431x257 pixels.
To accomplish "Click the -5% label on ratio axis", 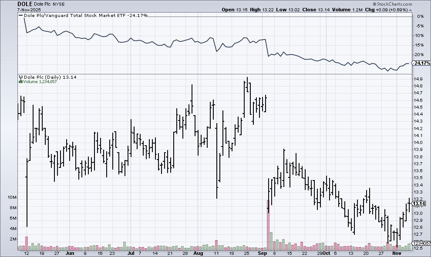I will point(419,26).
